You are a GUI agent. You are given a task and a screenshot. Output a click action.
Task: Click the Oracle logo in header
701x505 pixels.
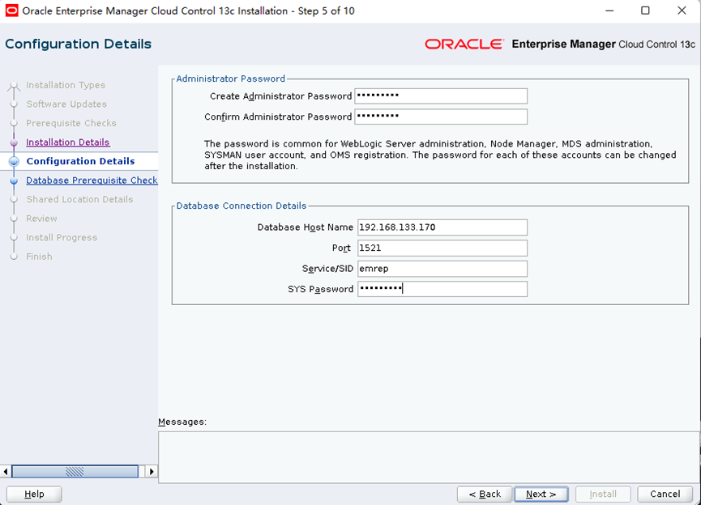464,44
